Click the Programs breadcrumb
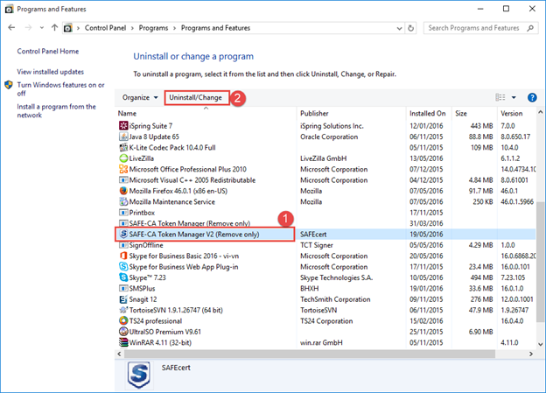Image resolution: width=546 pixels, height=393 pixels. (x=153, y=28)
